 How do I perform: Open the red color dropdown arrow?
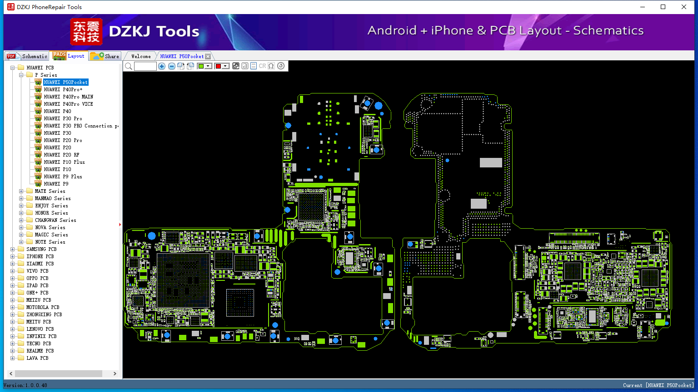[225, 66]
